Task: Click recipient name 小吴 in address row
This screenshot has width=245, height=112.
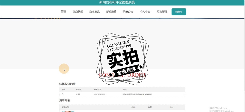Action: [x=78, y=94]
